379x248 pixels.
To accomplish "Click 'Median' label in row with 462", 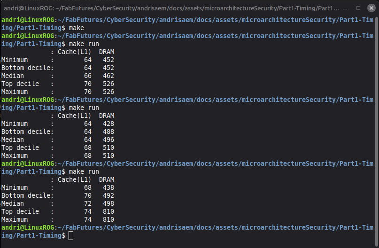I will tap(13, 76).
